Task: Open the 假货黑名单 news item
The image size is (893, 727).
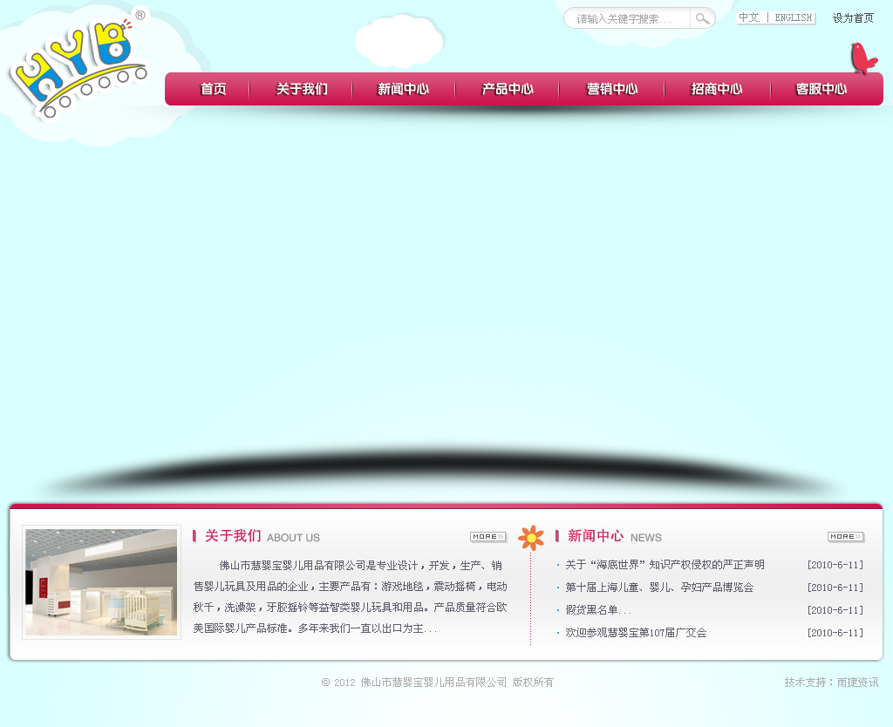Action: (597, 610)
